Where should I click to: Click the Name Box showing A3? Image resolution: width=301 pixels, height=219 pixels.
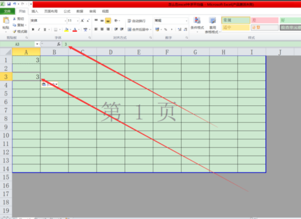pyautogui.click(x=17, y=44)
